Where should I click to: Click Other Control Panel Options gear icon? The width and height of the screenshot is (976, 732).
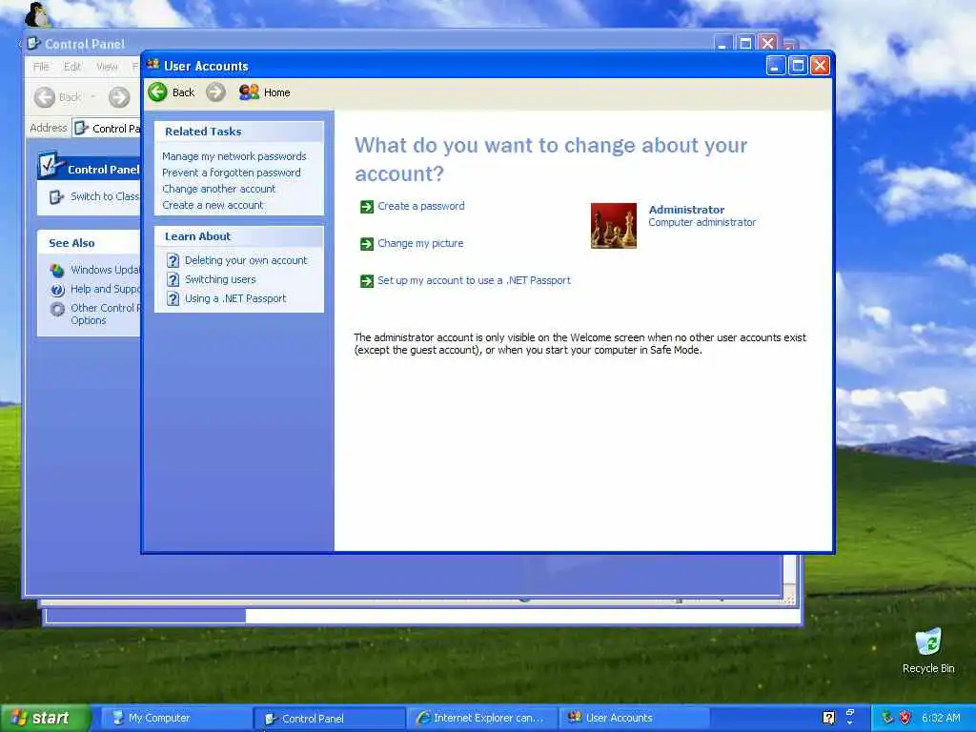(x=57, y=309)
